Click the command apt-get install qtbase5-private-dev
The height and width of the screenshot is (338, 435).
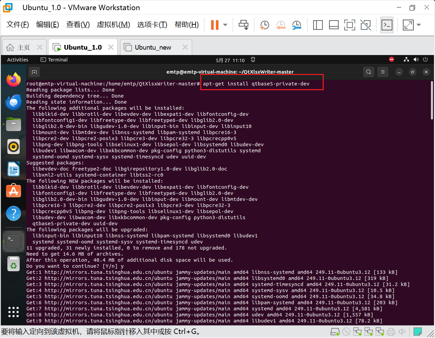256,84
